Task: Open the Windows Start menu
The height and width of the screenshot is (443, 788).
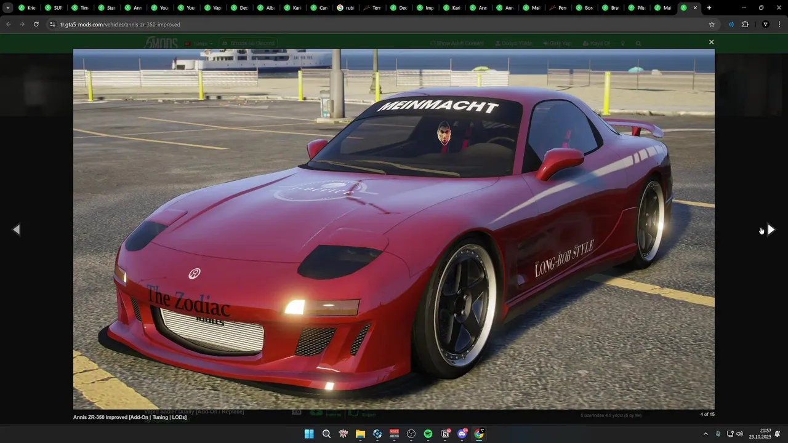Action: point(309,434)
